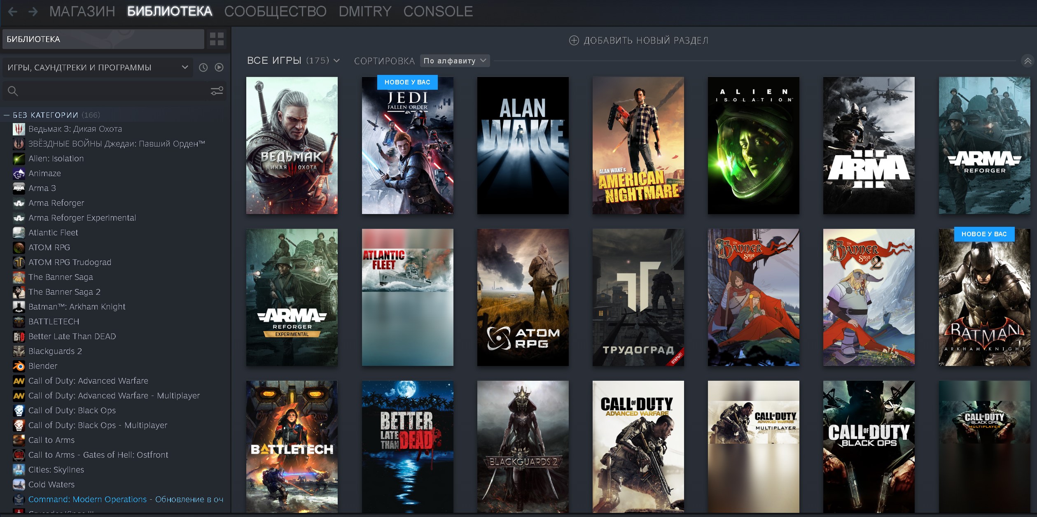The height and width of the screenshot is (517, 1037).
Task: Click the Ведьмак 3 game icon in sidebar
Action: coord(18,129)
